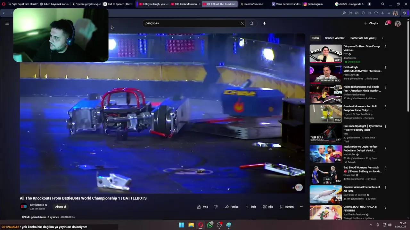Save the video with Kaydet
The image size is (410, 230).
(x=287, y=207)
